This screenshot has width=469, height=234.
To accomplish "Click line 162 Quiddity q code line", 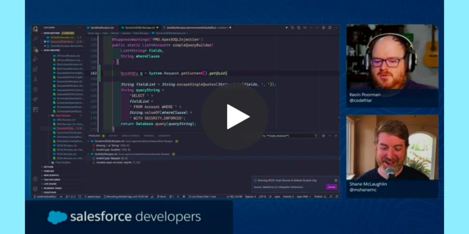I will [174, 73].
